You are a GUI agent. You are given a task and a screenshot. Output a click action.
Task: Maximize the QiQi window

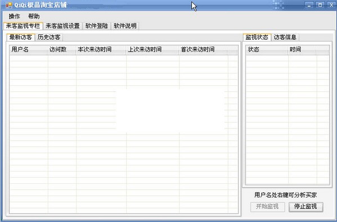tap(320, 5)
